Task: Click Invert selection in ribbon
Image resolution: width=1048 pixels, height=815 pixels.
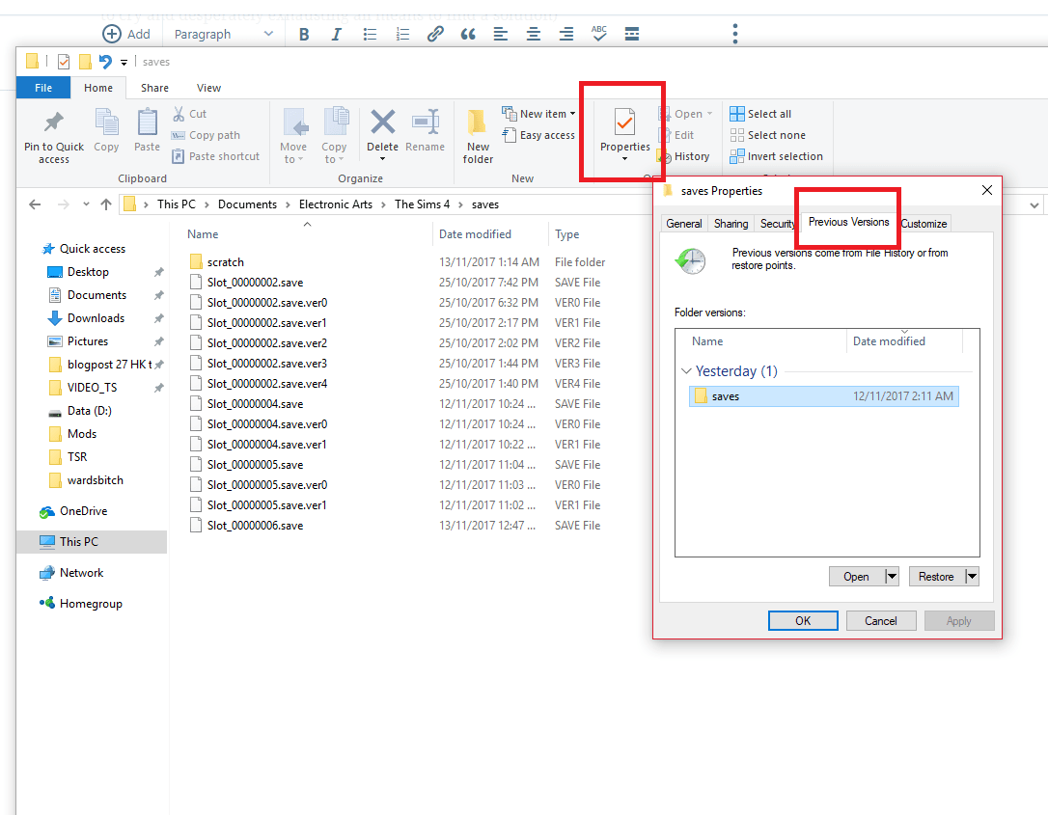Action: 776,156
